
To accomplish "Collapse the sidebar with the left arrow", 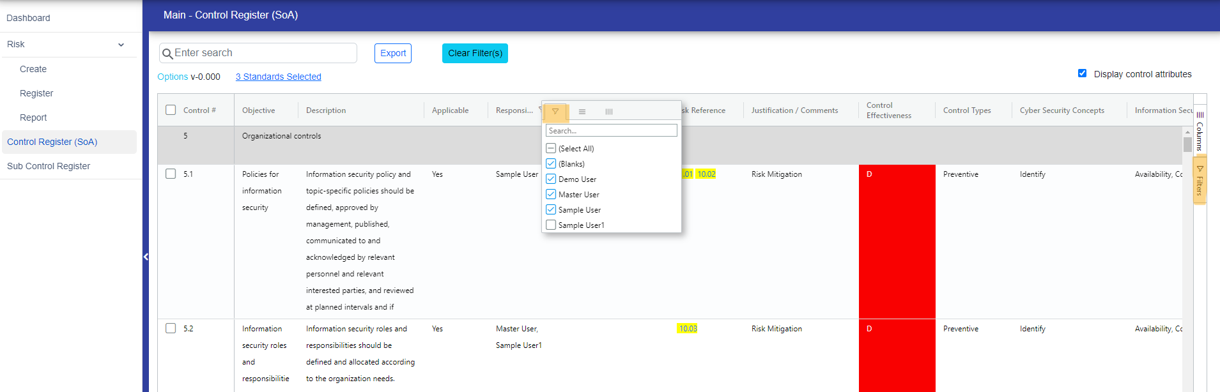I will coord(146,257).
